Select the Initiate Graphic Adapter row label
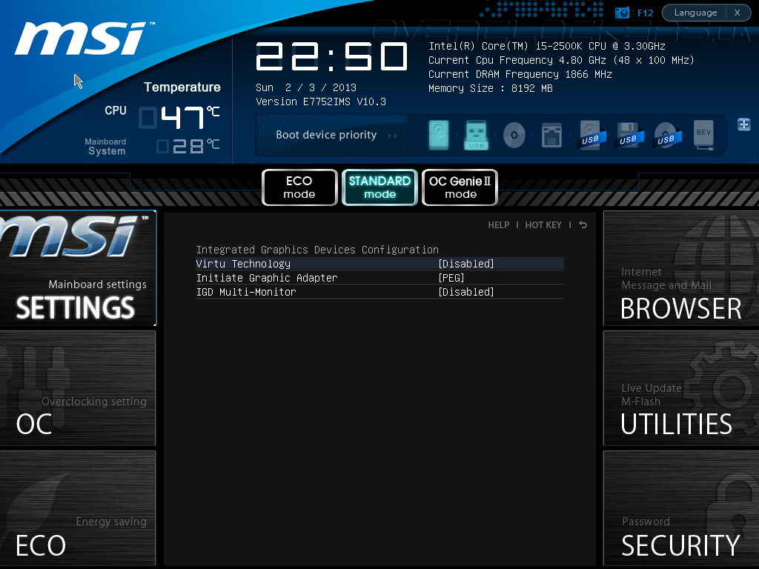The width and height of the screenshot is (759, 569). [x=267, y=278]
